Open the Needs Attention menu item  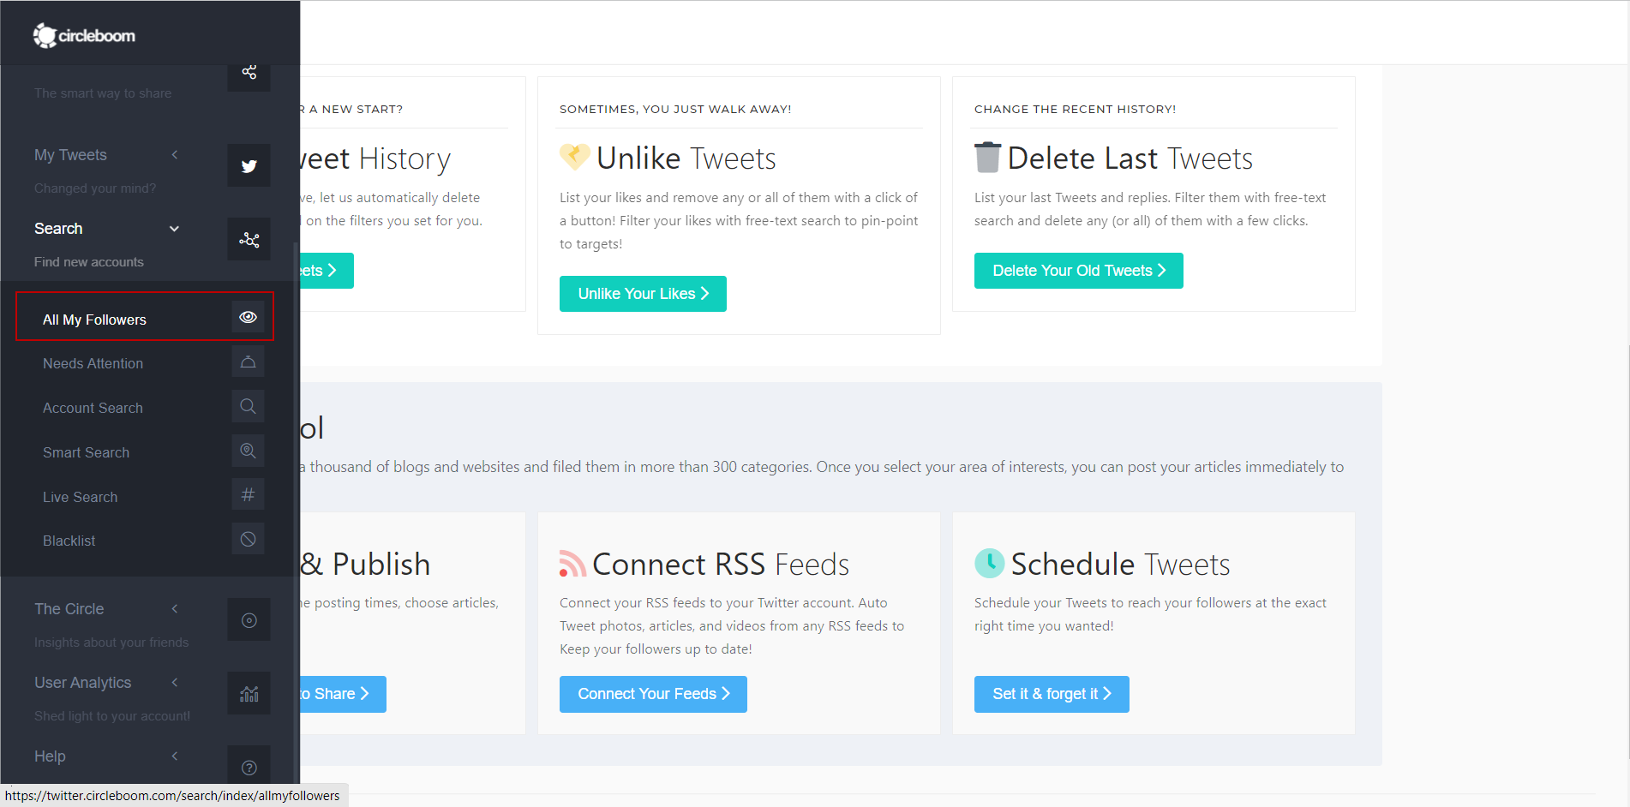(x=93, y=363)
